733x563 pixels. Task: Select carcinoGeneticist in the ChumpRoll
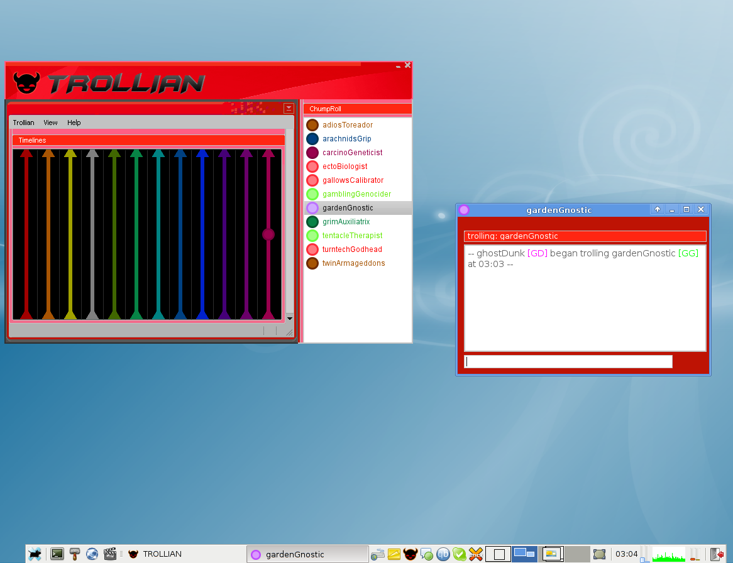tap(352, 153)
